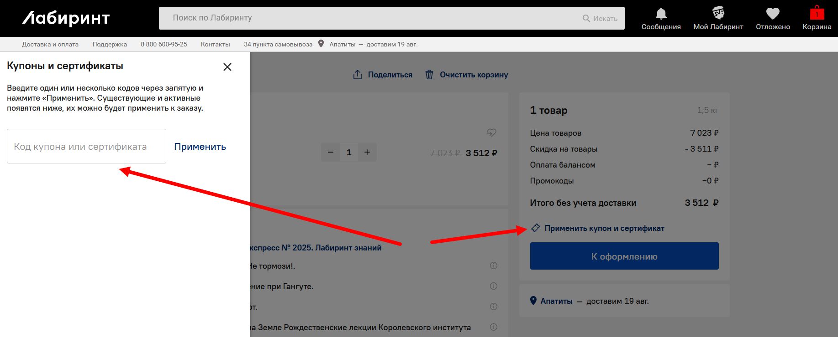Image resolution: width=838 pixels, height=337 pixels.
Task: Open Сообщения bell icon
Action: tap(661, 14)
